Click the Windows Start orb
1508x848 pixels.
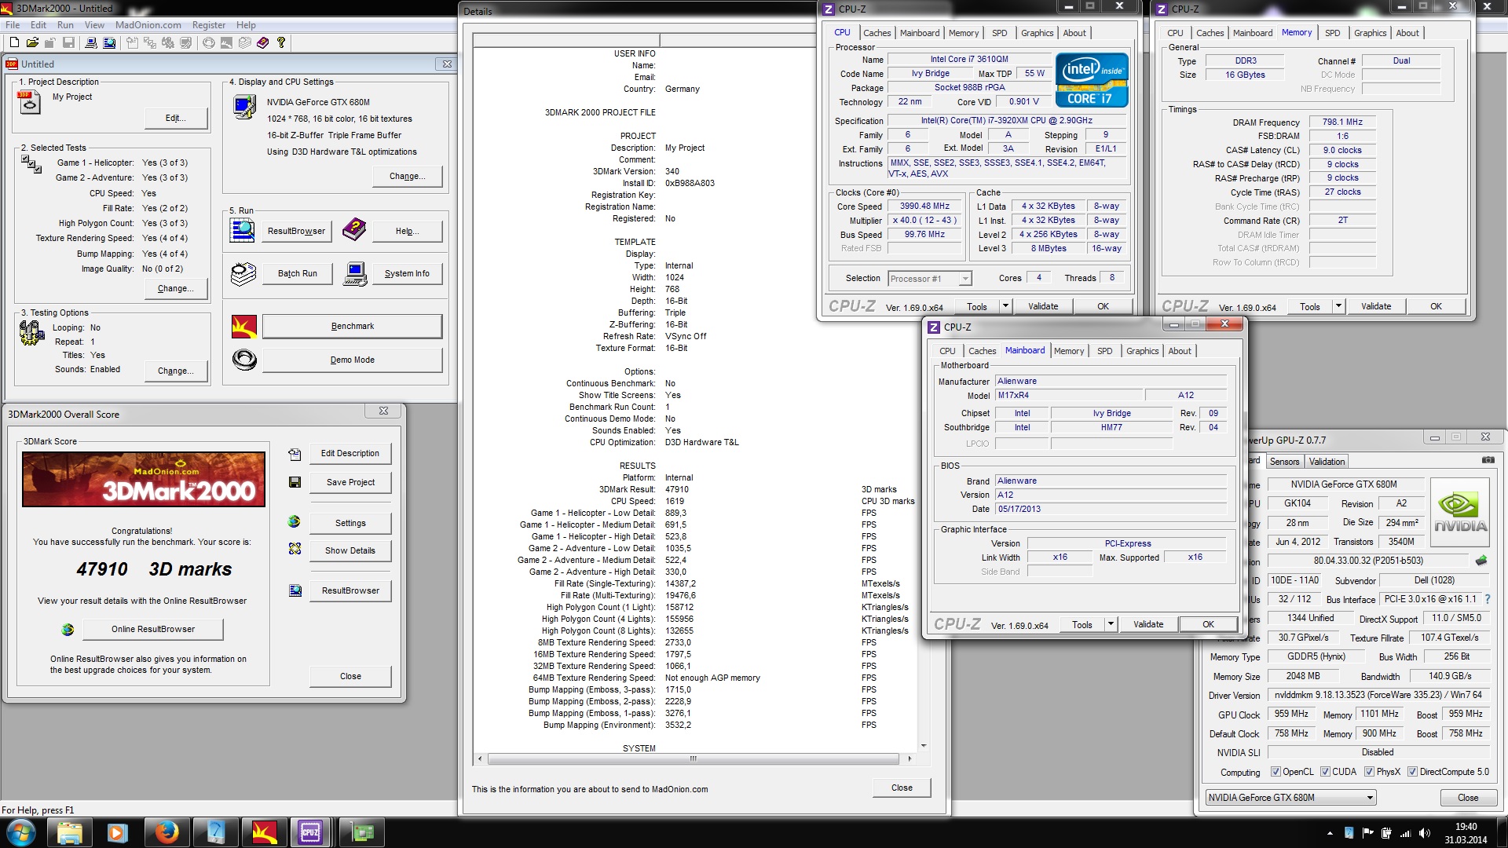[21, 832]
